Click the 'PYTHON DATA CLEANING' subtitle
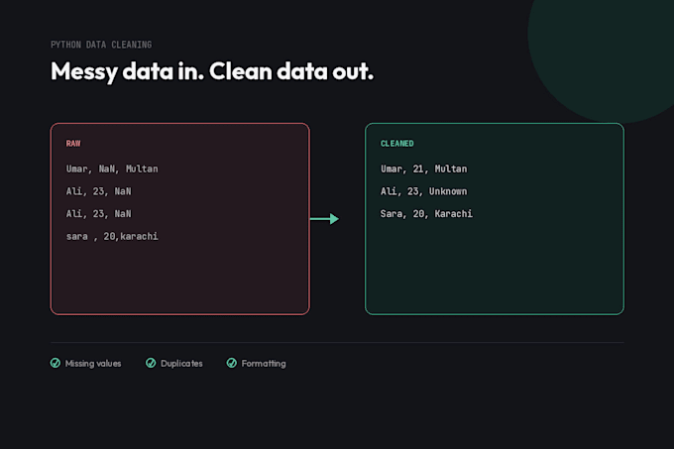Viewport: 674px width, 449px height. pos(101,45)
